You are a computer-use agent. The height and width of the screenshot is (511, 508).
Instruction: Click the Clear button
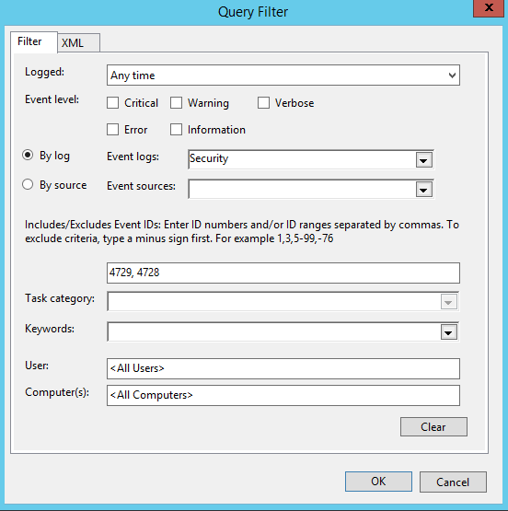click(433, 427)
